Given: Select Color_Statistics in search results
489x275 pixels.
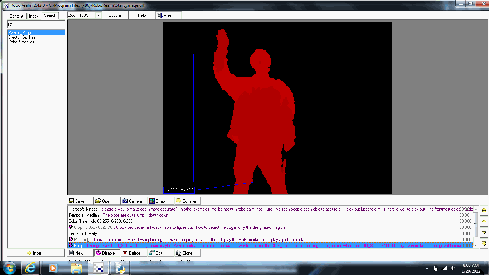Looking at the screenshot, I should point(21,42).
